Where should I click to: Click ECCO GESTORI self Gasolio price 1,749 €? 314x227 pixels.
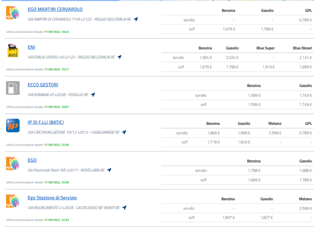tap(306, 104)
